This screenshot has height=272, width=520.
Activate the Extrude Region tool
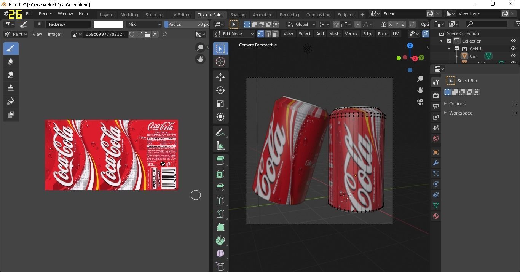click(x=220, y=161)
